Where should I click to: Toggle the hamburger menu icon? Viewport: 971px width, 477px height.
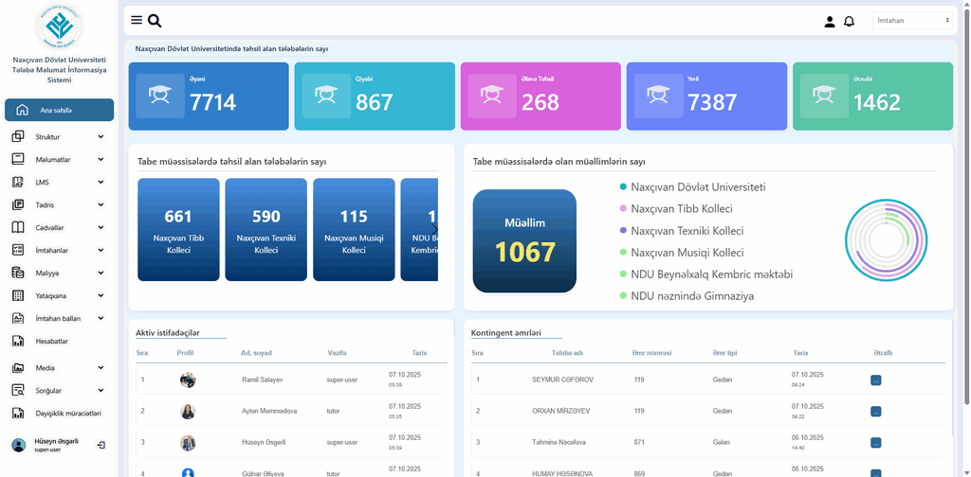[x=137, y=21]
